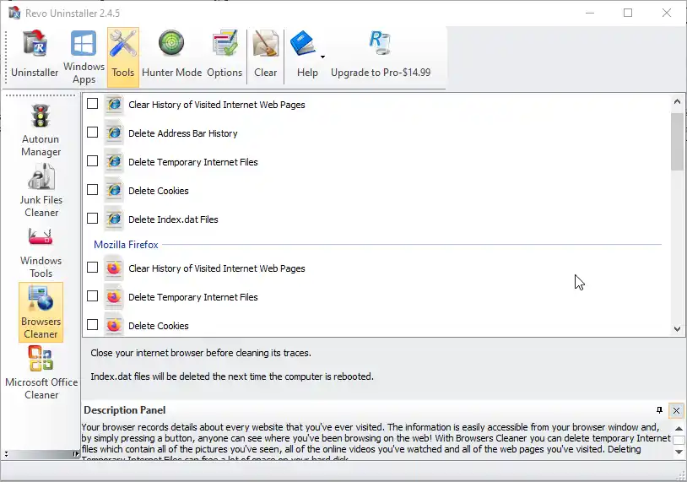Click the Description Panel title

(x=124, y=410)
